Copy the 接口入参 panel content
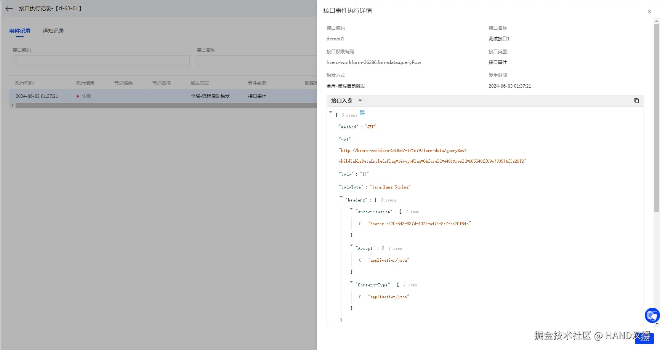The height and width of the screenshot is (350, 660). (x=636, y=101)
